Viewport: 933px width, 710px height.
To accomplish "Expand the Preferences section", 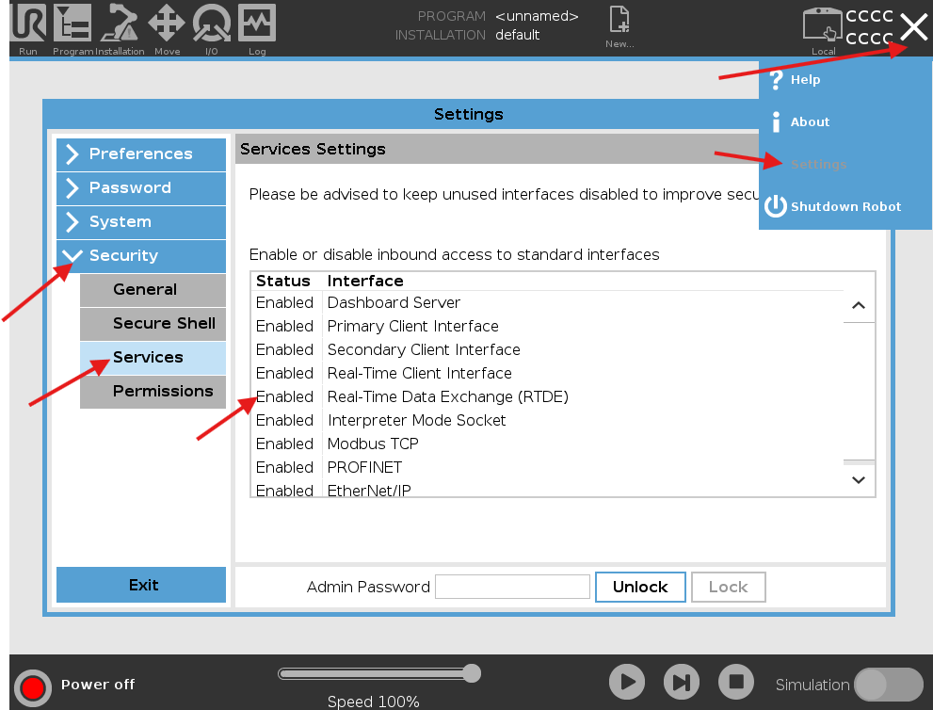I will [x=141, y=154].
